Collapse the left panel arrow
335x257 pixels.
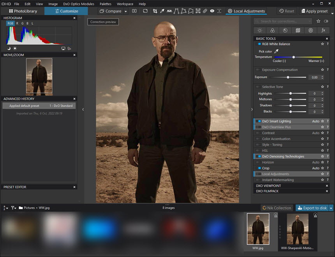pyautogui.click(x=83, y=109)
